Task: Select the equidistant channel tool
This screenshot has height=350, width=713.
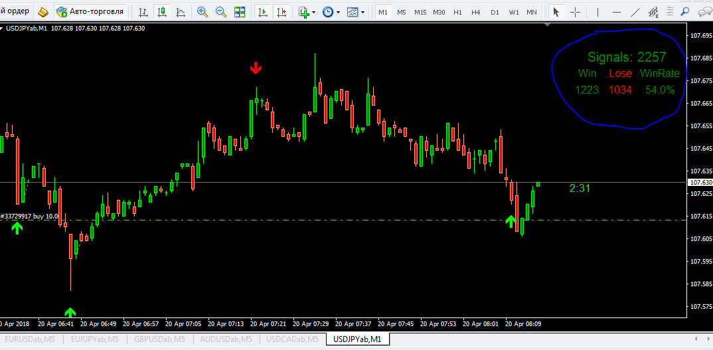Action: [655, 13]
